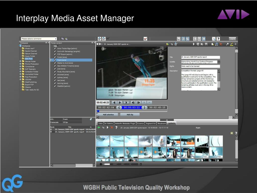Click the thumbnail size slider handle
Image resolution: width=257 pixels, height=193 pixels.
tap(104, 164)
